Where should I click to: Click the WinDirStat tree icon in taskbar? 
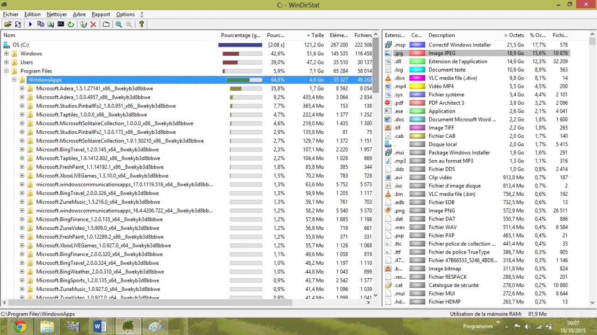click(x=127, y=327)
